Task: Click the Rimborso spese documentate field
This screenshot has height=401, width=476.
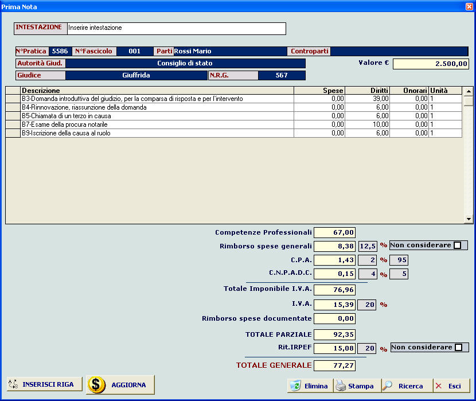Action: click(334, 319)
